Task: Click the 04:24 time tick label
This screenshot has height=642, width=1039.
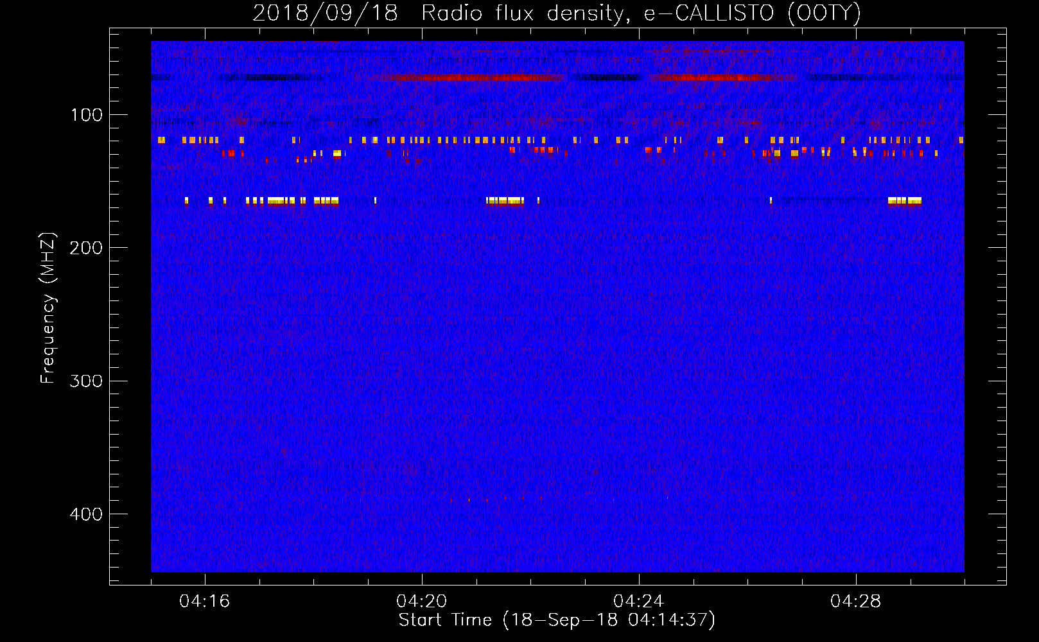Action: [x=639, y=602]
